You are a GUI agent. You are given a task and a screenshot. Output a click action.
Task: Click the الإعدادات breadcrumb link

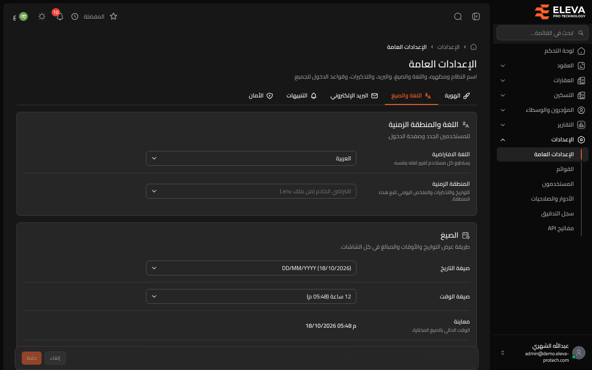(x=449, y=47)
